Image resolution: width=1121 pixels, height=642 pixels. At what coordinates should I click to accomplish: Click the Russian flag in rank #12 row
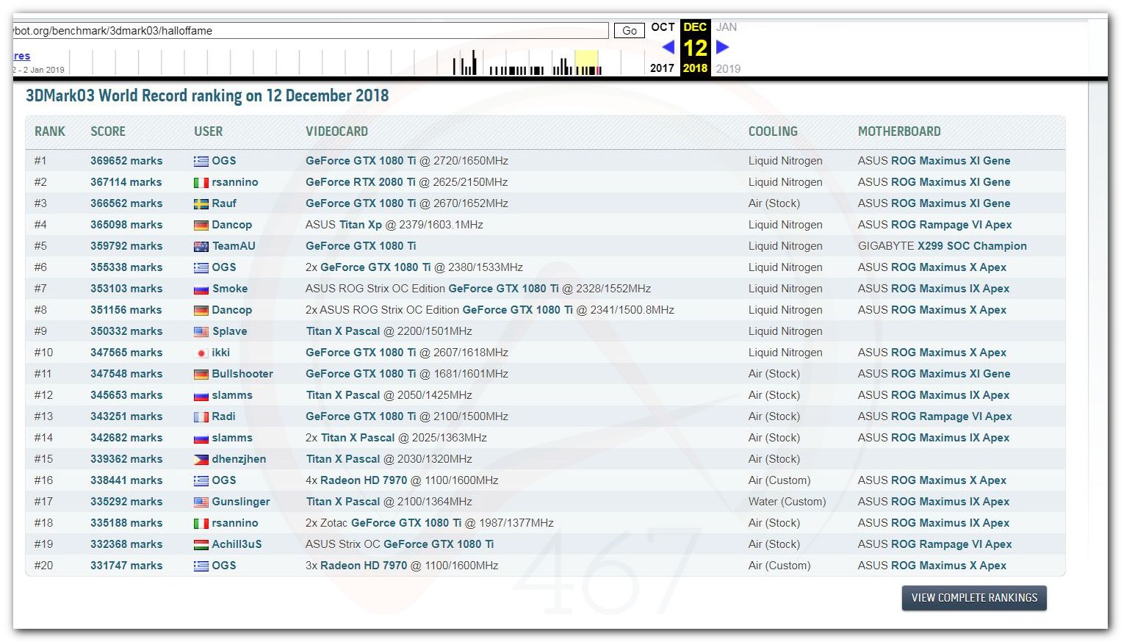[201, 395]
